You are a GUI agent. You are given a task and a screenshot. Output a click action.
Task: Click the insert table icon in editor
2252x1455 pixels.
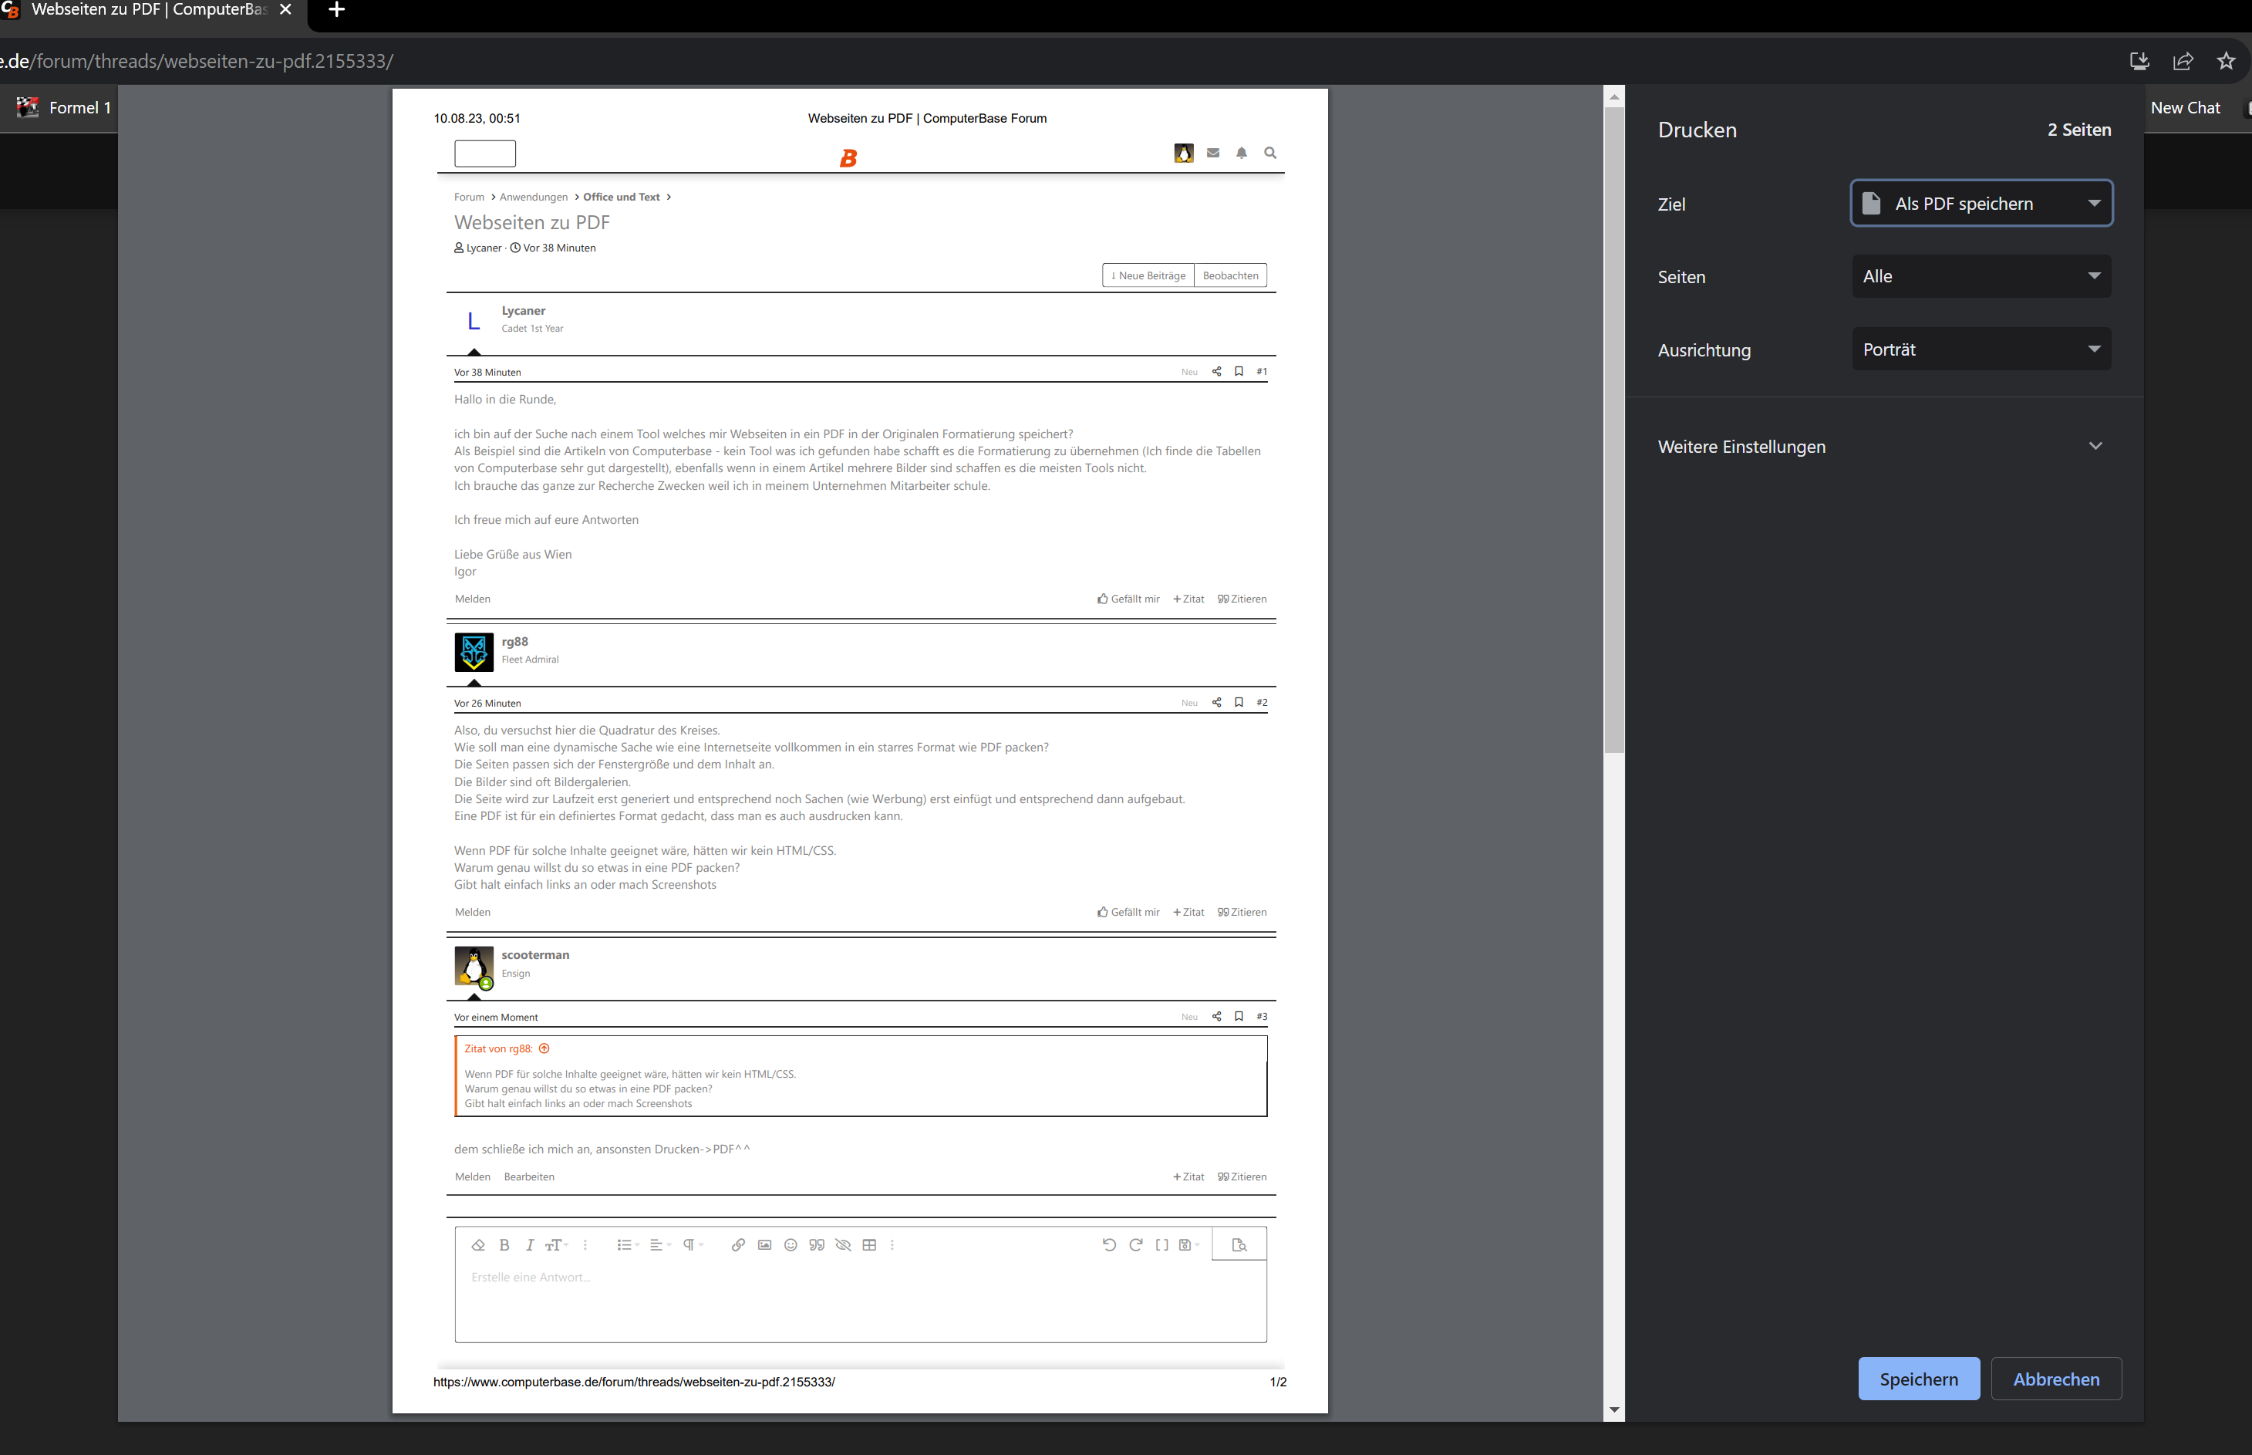coord(870,1245)
